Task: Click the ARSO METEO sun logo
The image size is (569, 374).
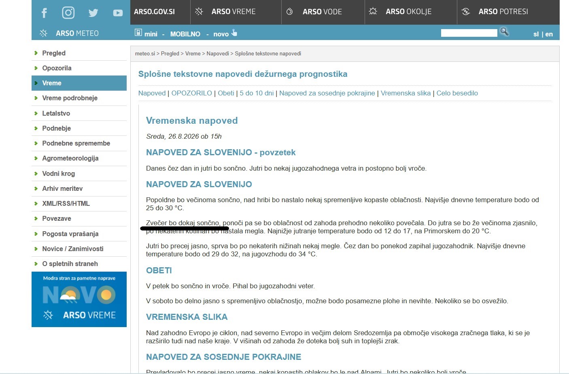Action: pos(43,33)
